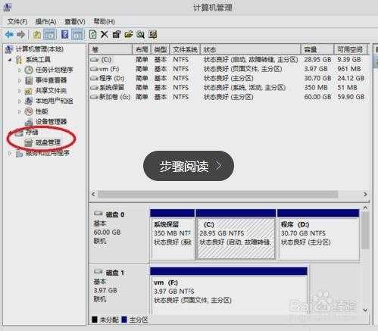The width and height of the screenshot is (378, 331).
Task: Collapse the 系统工具 tree node
Action: 10,60
